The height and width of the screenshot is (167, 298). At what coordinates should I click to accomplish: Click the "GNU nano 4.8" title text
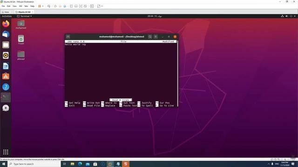pos(76,41)
